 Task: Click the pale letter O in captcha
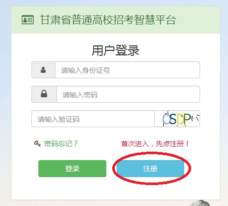[x=166, y=119]
